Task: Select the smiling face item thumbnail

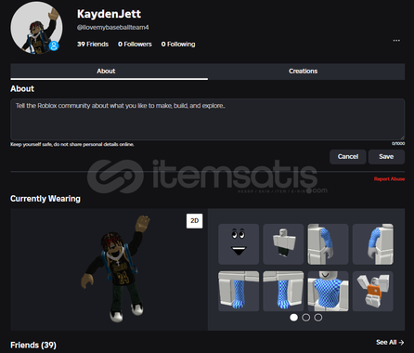Action: (x=239, y=244)
